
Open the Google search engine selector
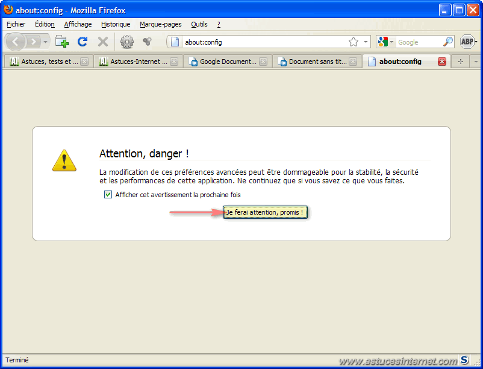[385, 42]
